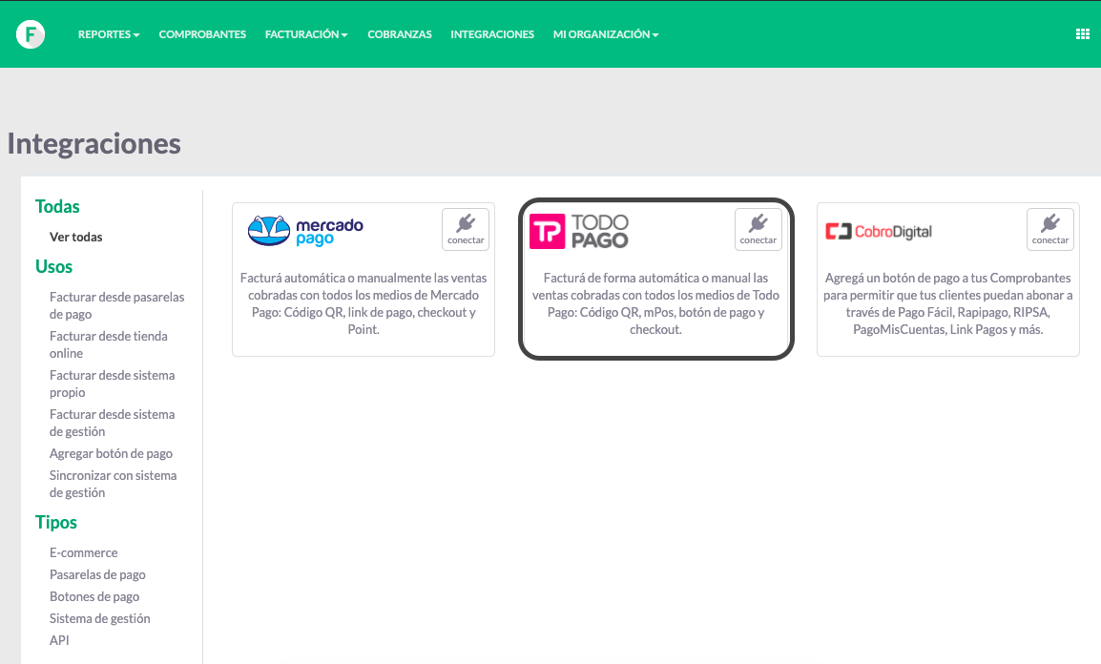Click the CobroDigital logo
The height and width of the screenshot is (664, 1101).
[x=879, y=231]
